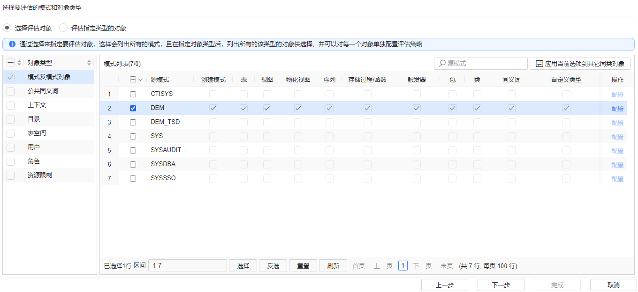
Task: Go to 末页 in pagination
Action: [x=447, y=265]
